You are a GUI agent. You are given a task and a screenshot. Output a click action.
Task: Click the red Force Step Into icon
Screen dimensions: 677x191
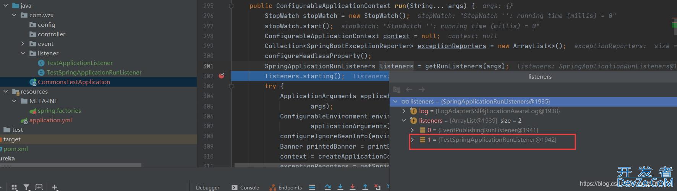(353, 187)
